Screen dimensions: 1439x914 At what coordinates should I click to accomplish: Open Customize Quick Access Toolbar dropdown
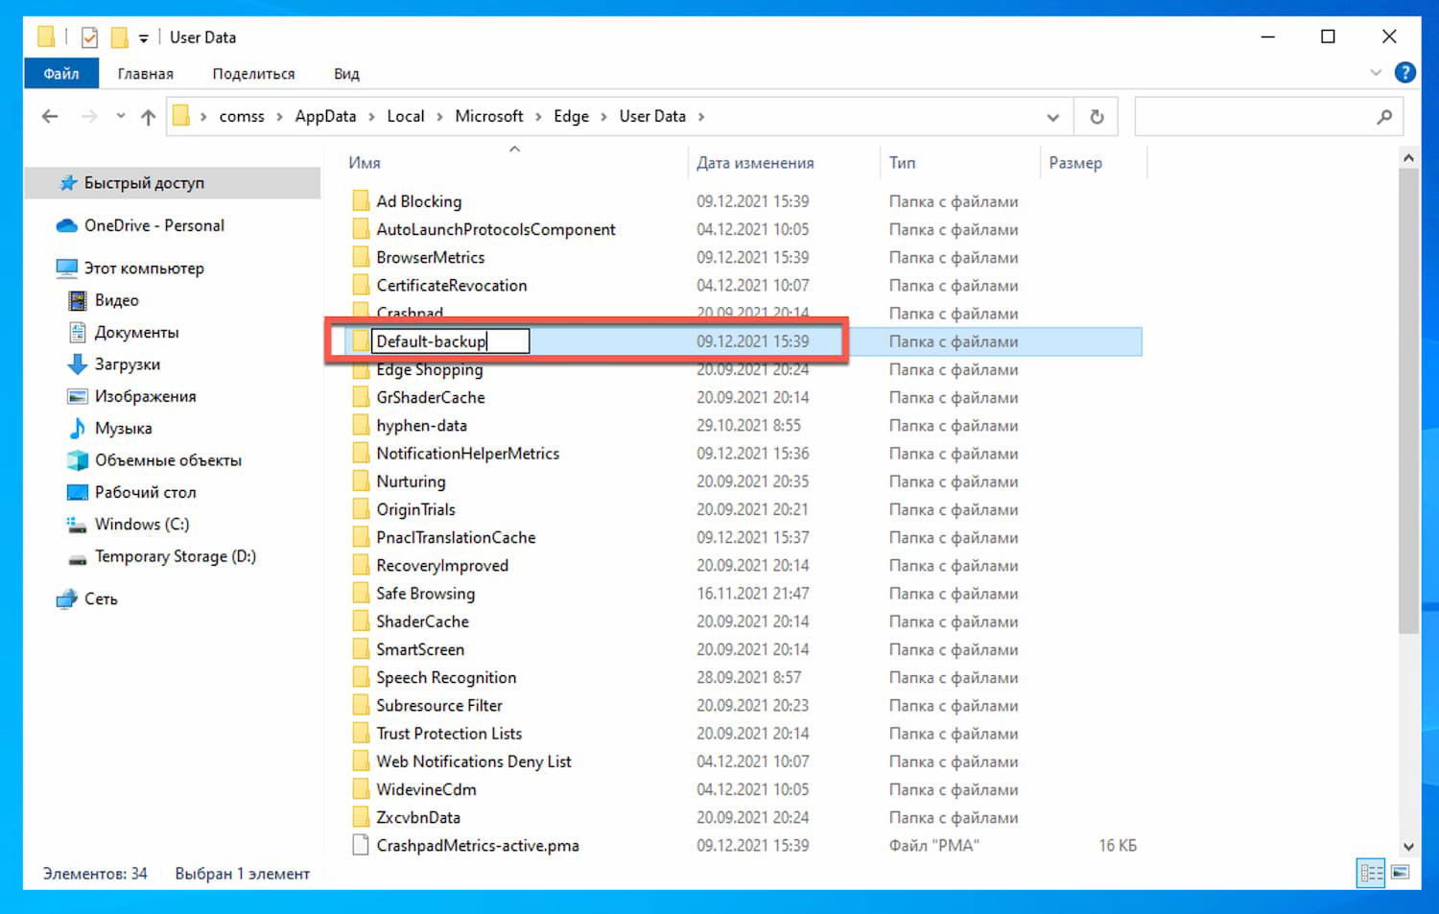click(x=143, y=38)
